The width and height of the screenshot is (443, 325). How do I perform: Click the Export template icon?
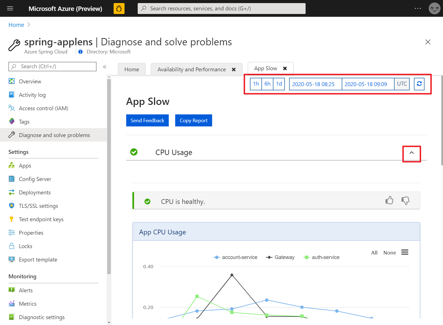click(11, 259)
